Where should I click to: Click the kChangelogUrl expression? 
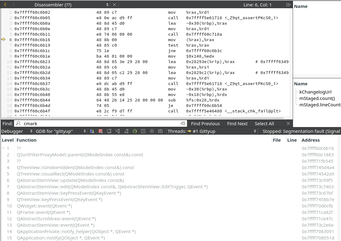(x=315, y=92)
